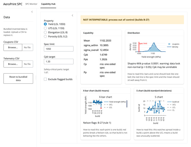Collapse the Property settings panel chevron

[73, 15]
